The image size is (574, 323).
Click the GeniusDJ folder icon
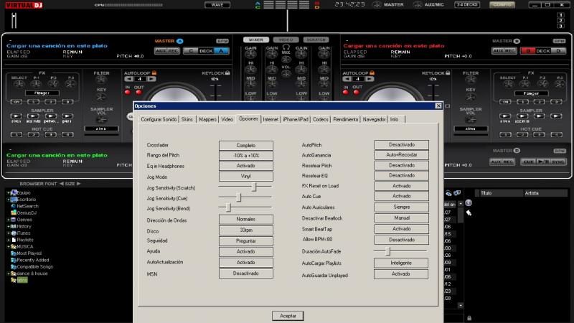tap(14, 212)
